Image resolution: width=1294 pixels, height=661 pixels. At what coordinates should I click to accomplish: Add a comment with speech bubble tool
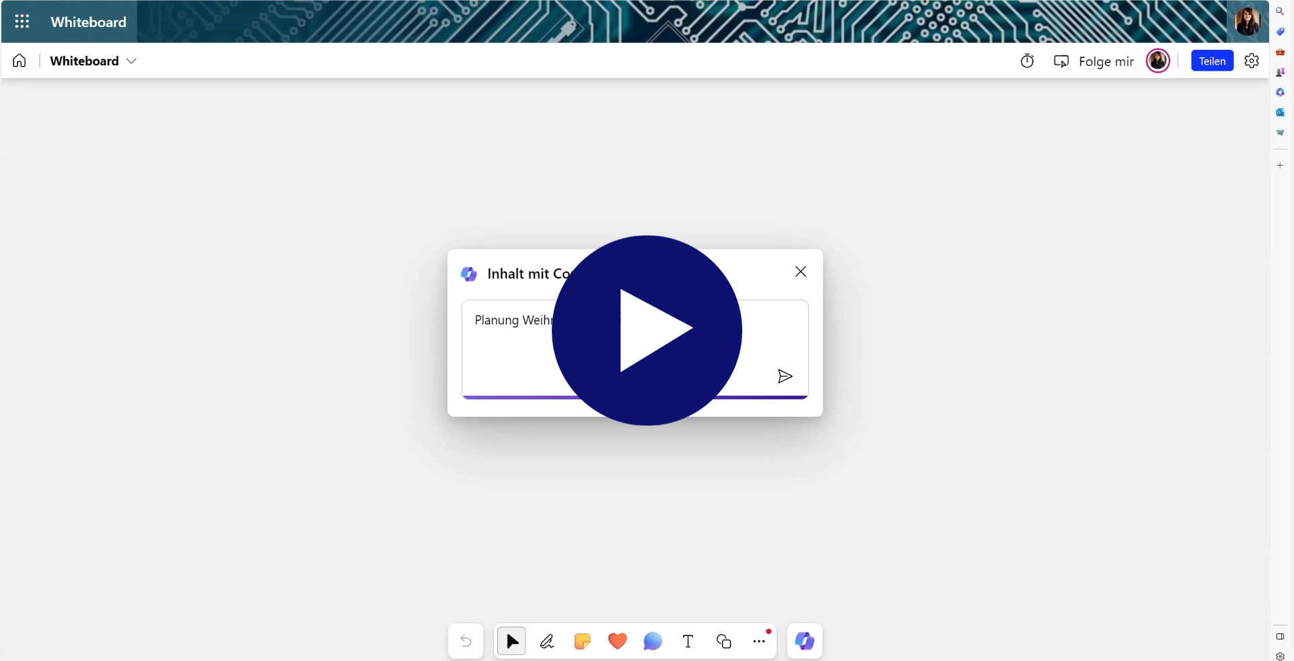coord(652,641)
